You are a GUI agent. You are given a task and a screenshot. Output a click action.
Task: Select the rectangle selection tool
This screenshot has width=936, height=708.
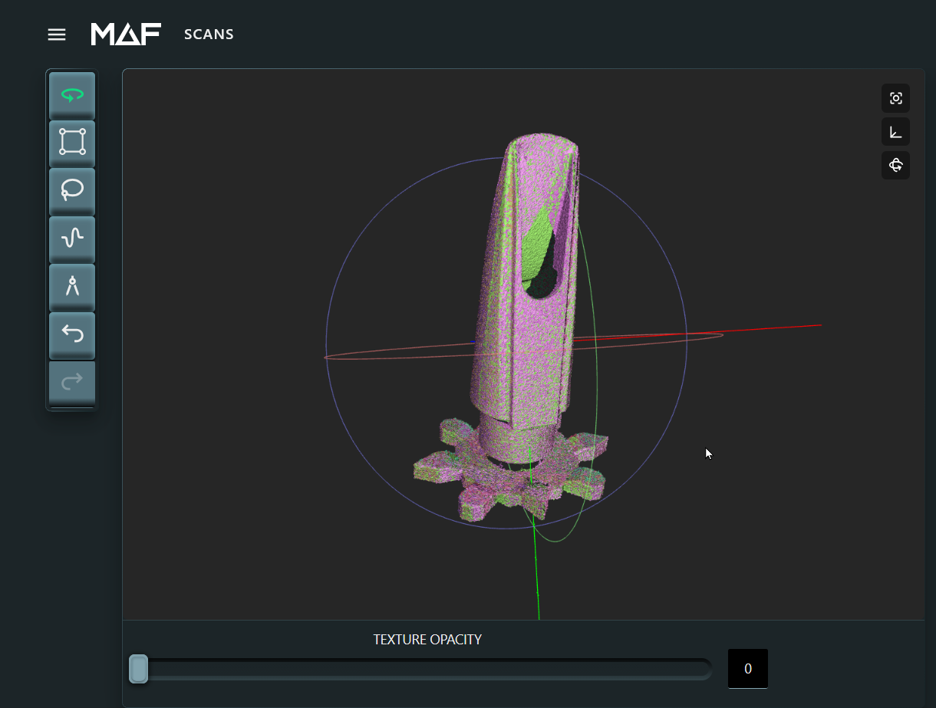pos(71,142)
